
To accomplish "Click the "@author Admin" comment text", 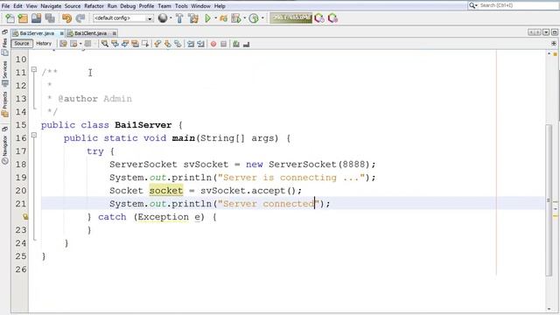I will point(94,99).
